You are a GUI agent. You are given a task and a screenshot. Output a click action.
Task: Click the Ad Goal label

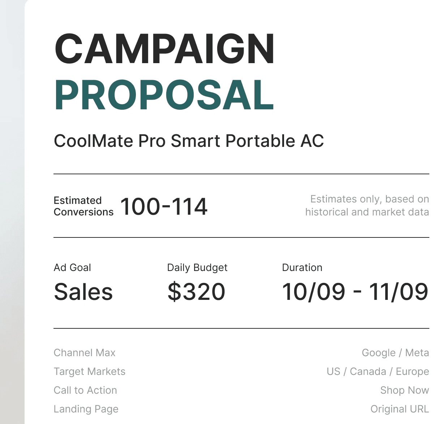click(72, 267)
